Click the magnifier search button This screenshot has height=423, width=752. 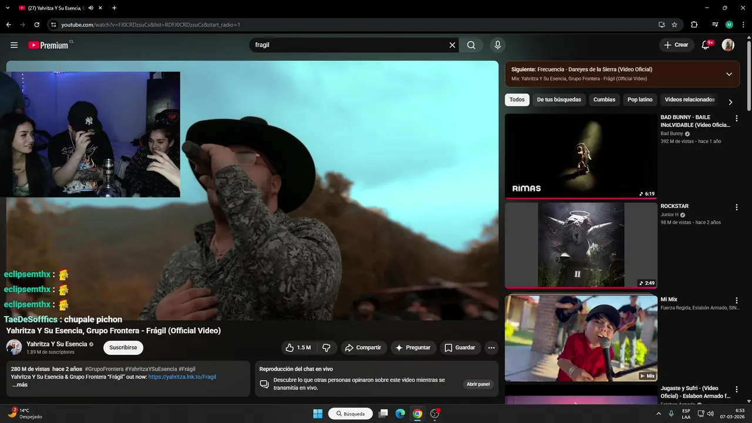coord(471,45)
